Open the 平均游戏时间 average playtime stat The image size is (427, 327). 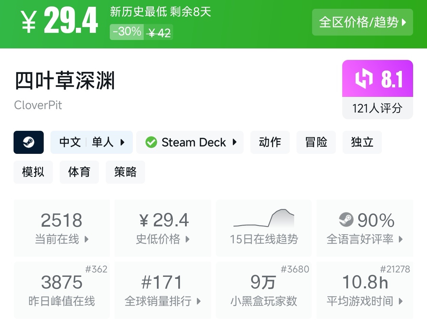[365, 290]
